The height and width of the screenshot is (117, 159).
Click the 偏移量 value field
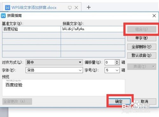pyautogui.click(x=110, y=62)
